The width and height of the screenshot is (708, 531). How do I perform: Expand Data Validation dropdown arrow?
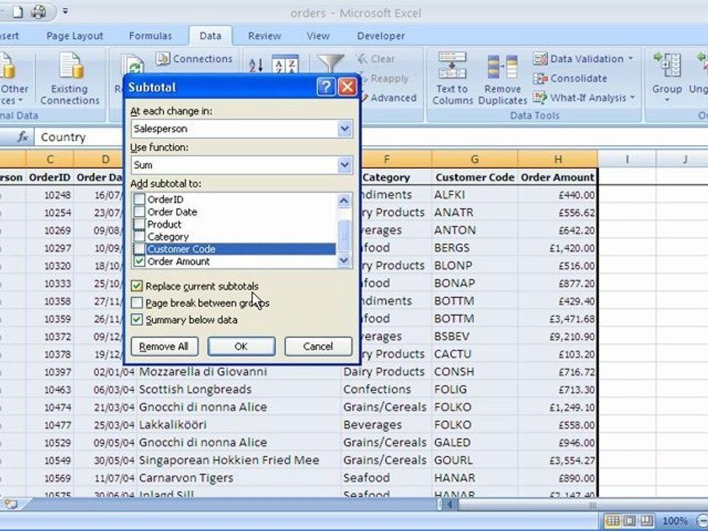click(x=631, y=59)
